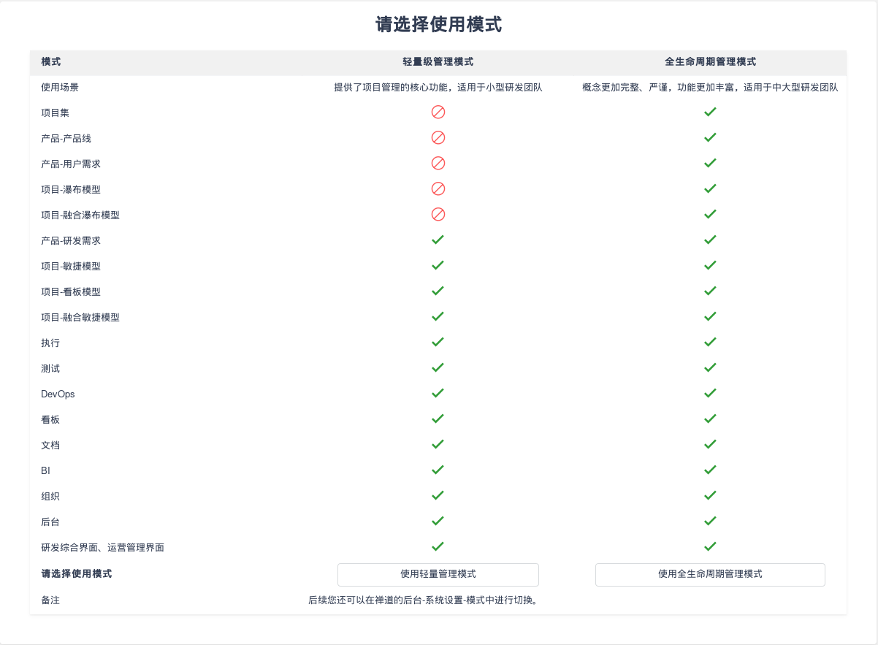Click prohibited icon in 产品-产品线 row

(x=438, y=137)
